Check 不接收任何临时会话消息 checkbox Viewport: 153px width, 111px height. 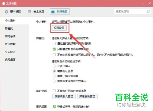tap(54, 91)
